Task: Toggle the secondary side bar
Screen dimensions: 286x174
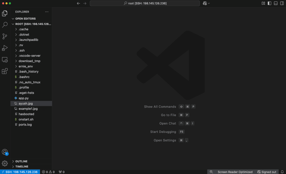Action: click(x=282, y=3)
